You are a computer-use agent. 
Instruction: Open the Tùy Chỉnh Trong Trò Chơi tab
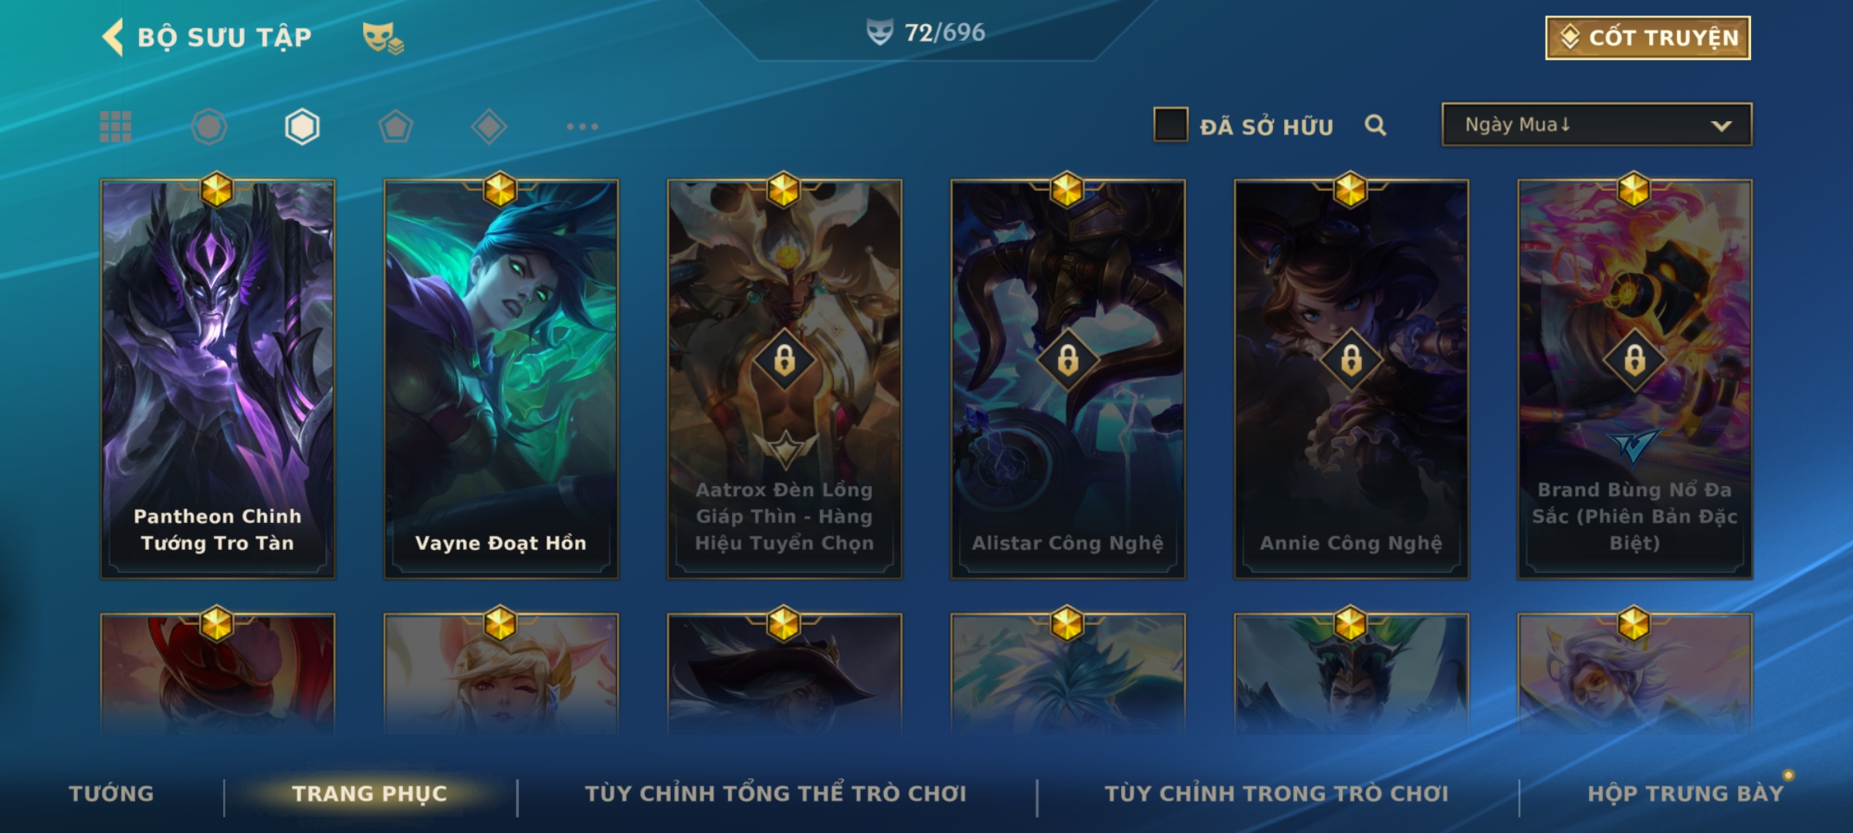point(1277,794)
